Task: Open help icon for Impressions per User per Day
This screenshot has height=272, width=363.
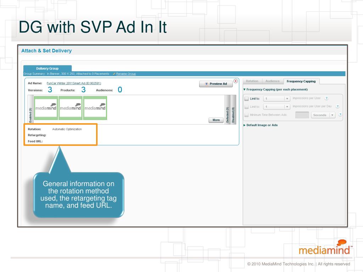Action: tap(337, 107)
